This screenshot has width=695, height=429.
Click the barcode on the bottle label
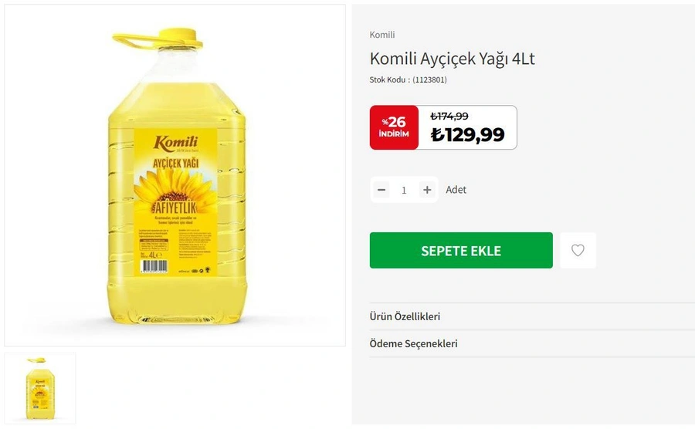154,266
